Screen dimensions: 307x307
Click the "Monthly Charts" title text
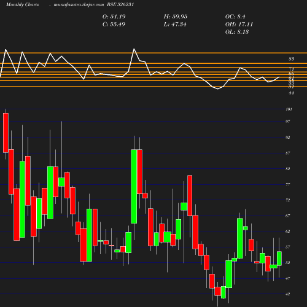click(x=23, y=4)
